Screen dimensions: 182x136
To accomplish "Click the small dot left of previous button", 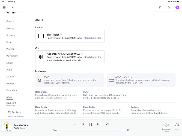I will tap(74, 124).
